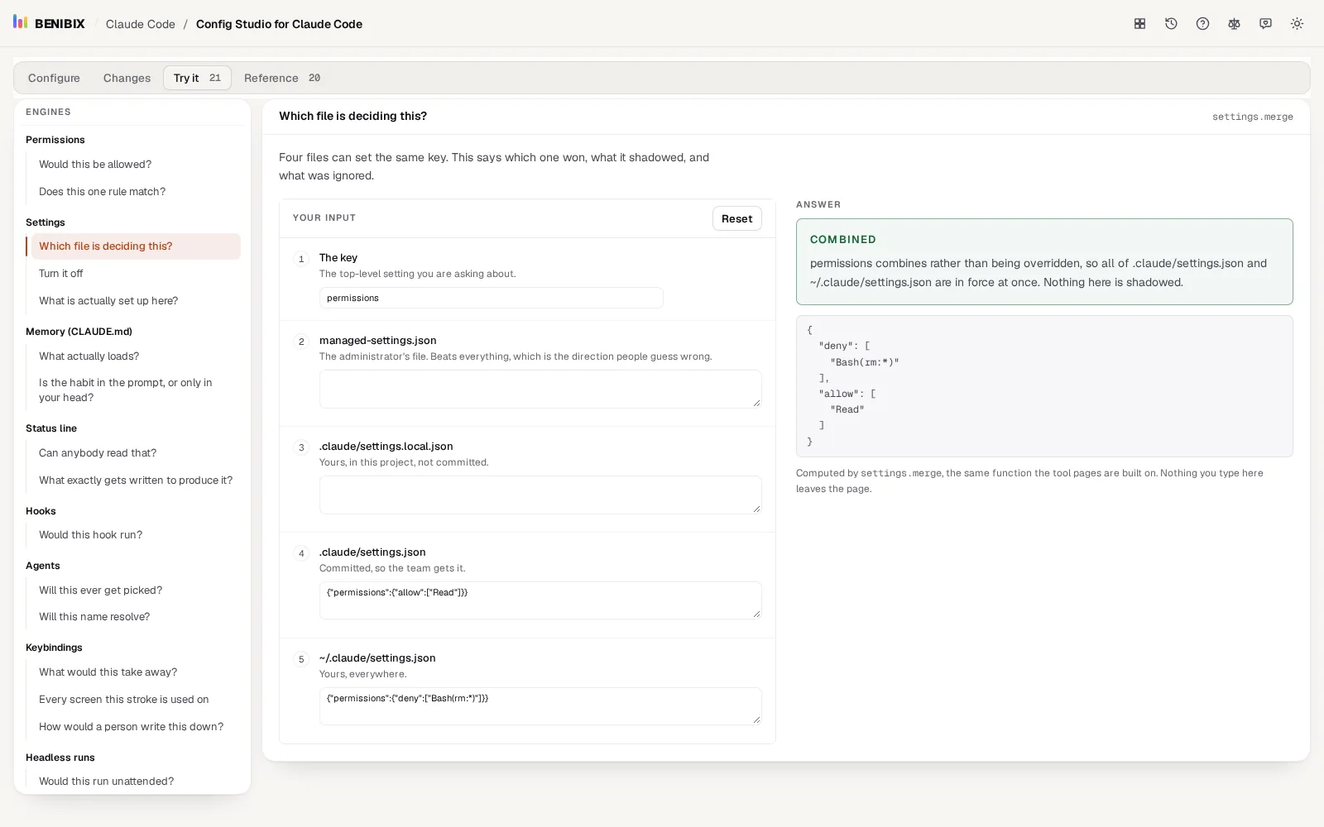This screenshot has width=1324, height=827.
Task: Click the .claude/settings.json text area
Action: pos(540,600)
